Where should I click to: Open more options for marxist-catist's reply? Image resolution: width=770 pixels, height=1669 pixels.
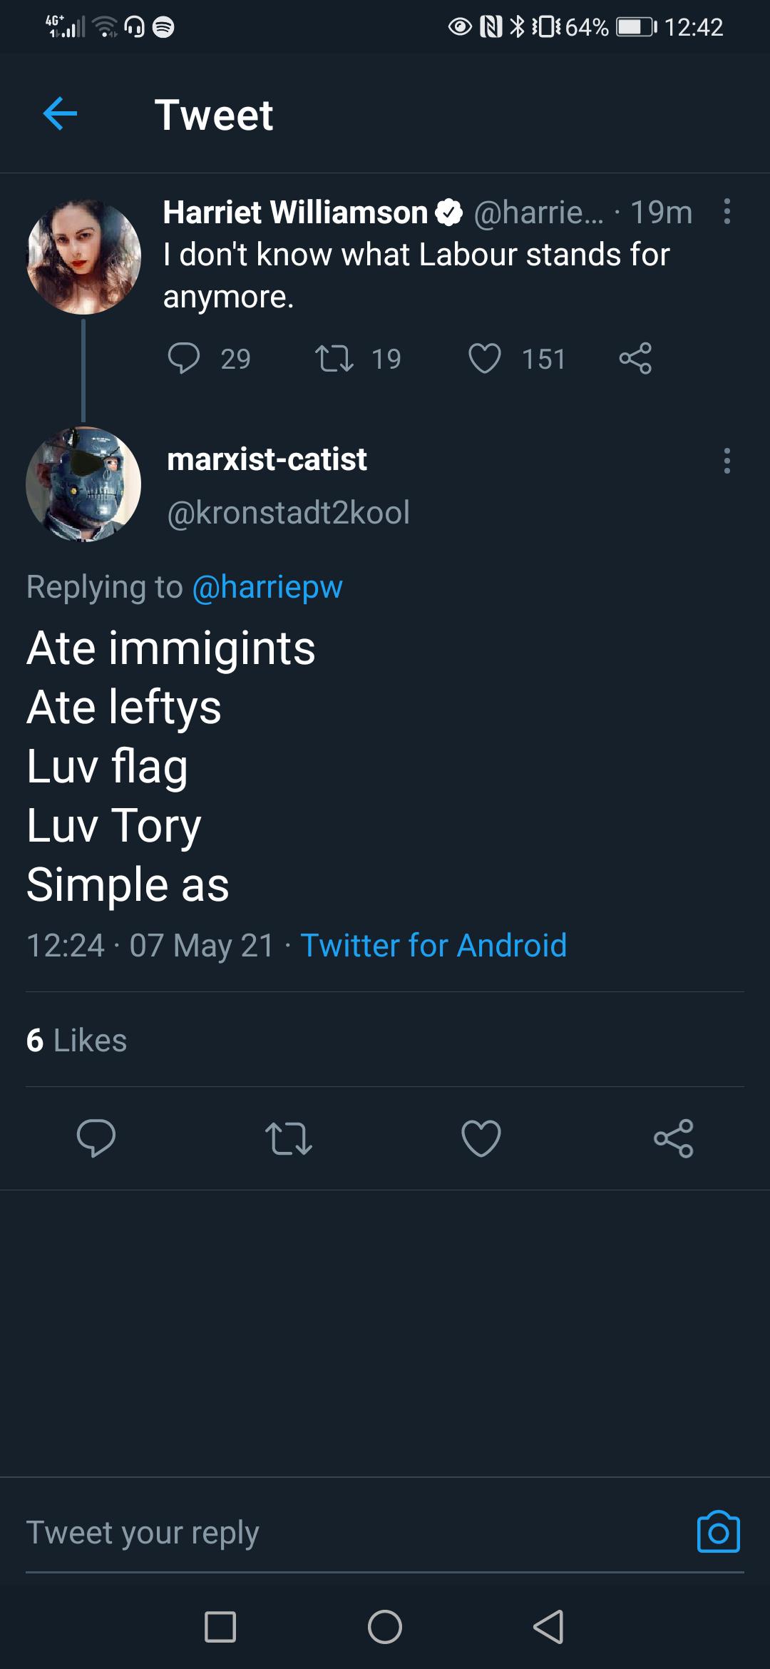point(727,461)
